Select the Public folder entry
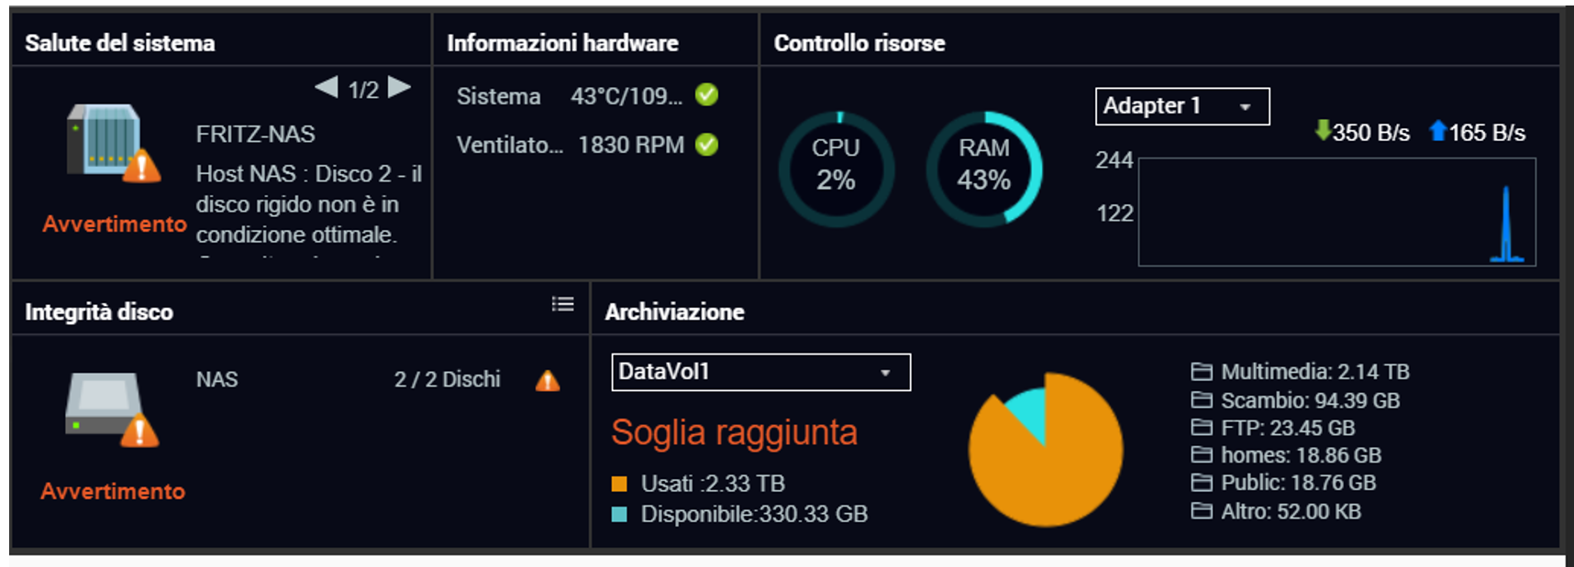Image resolution: width=1574 pixels, height=567 pixels. click(x=1283, y=483)
